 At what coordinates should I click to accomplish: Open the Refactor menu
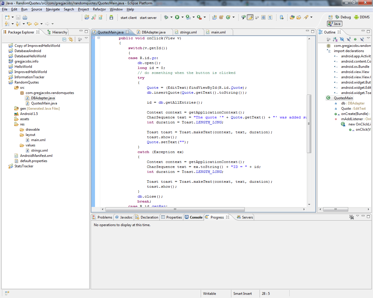pyautogui.click(x=99, y=9)
